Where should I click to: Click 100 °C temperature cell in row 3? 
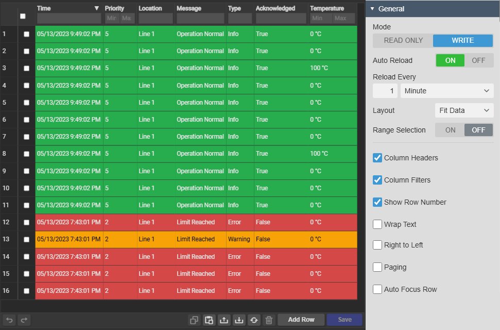[x=333, y=68]
